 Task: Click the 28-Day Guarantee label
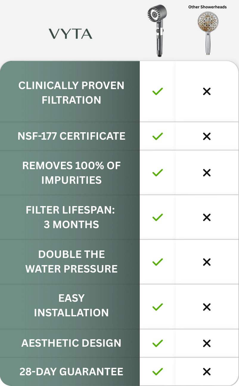tap(71, 371)
